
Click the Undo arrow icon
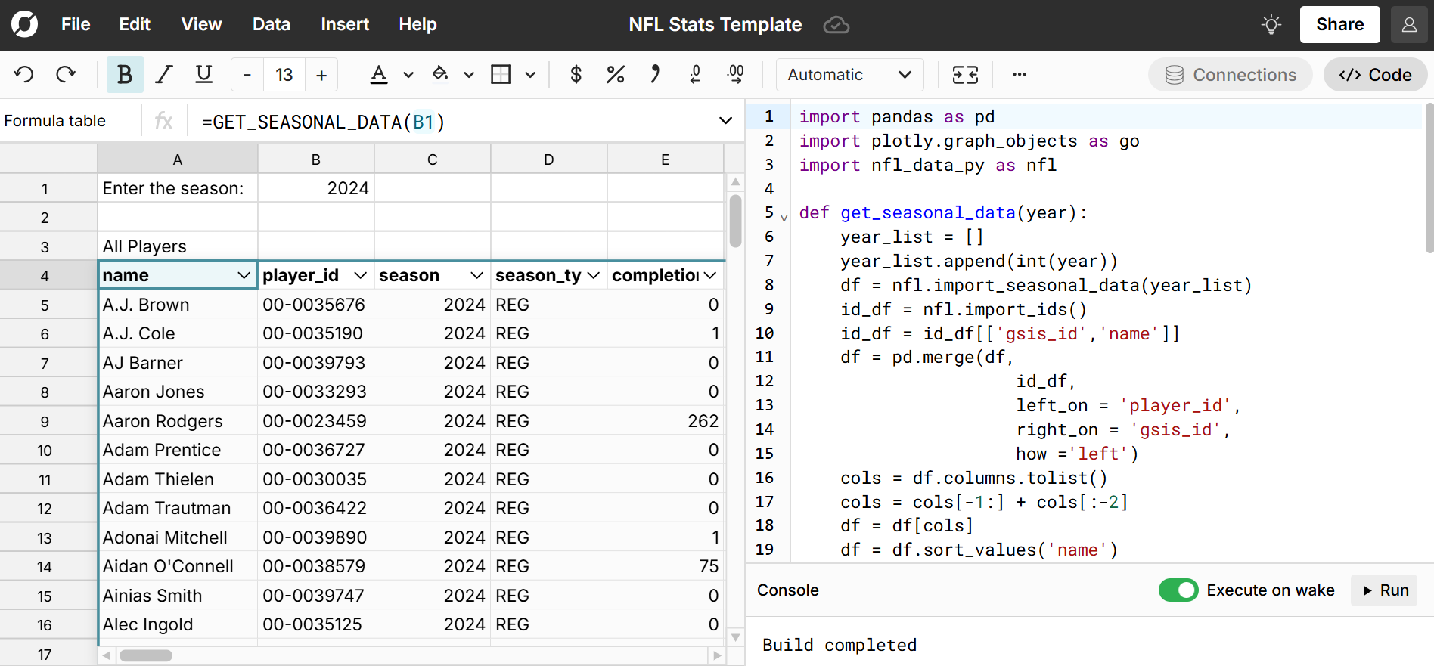click(x=24, y=74)
